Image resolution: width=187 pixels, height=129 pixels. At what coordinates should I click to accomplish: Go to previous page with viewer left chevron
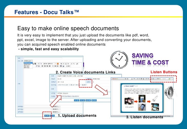coord(125,79)
